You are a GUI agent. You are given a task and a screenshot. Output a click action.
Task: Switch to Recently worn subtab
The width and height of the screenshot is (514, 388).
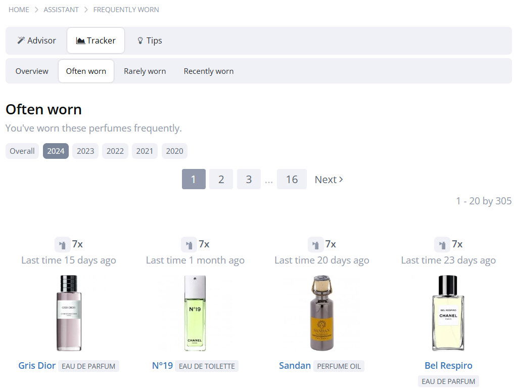click(208, 71)
